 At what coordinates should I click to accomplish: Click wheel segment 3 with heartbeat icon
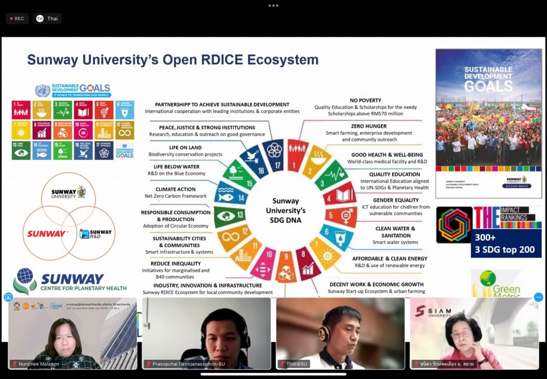pyautogui.click(x=331, y=175)
